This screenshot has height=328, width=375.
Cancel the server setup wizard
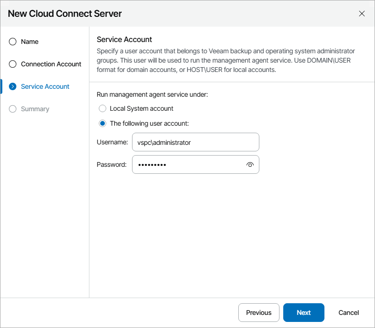[348, 313]
